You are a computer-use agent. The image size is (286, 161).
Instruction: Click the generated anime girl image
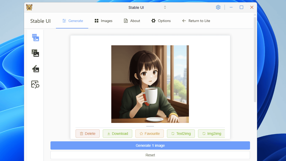150,84
